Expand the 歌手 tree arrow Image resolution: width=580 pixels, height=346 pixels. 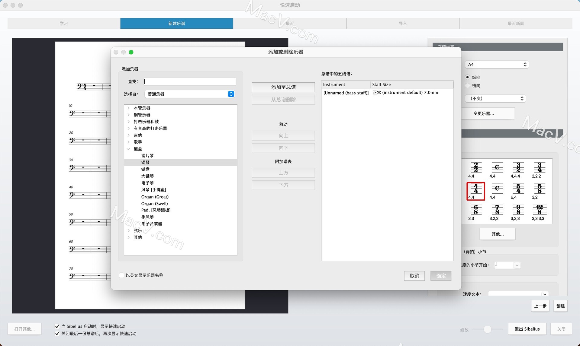click(129, 142)
